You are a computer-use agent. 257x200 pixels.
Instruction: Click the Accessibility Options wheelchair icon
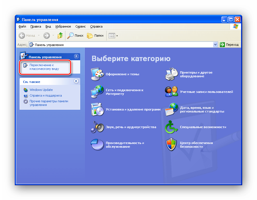(x=172, y=127)
